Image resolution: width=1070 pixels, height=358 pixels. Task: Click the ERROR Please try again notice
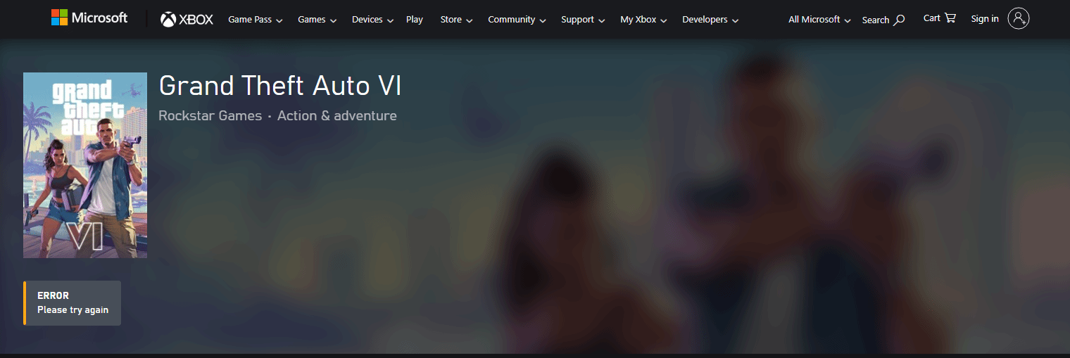click(x=72, y=303)
